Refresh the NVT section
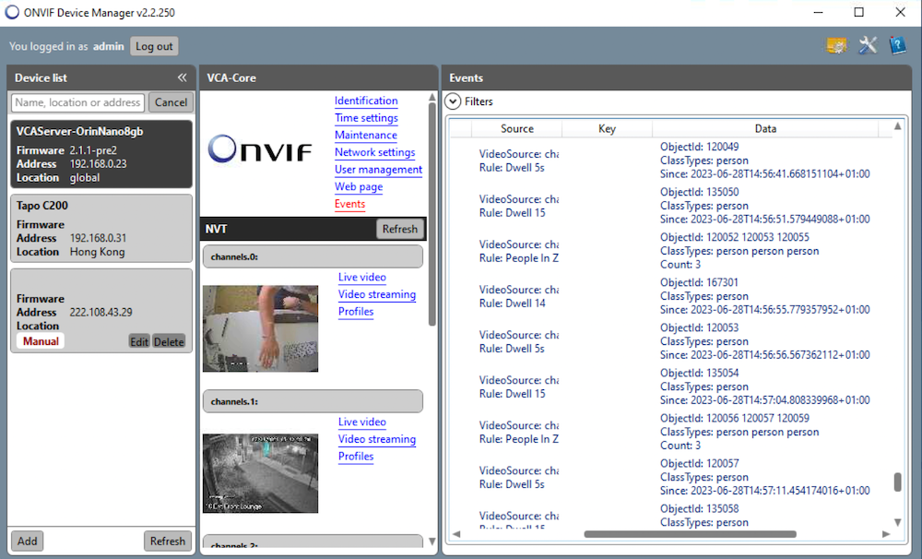Screen dimensions: 922x559 point(400,229)
